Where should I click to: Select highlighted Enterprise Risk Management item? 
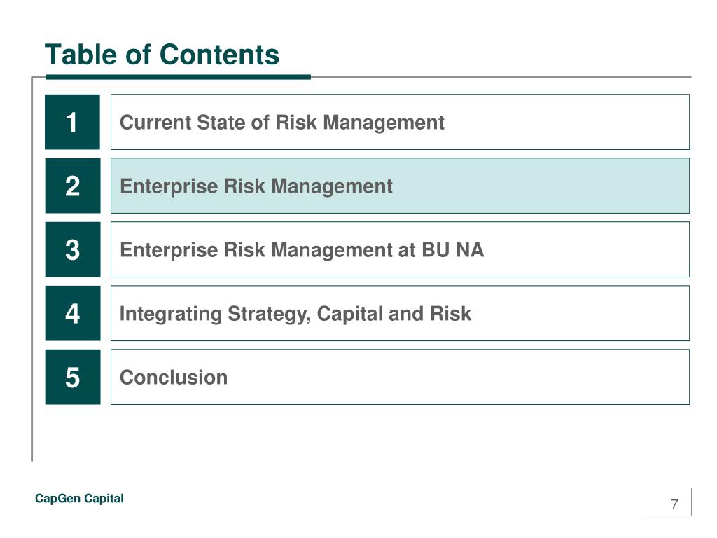(256, 186)
